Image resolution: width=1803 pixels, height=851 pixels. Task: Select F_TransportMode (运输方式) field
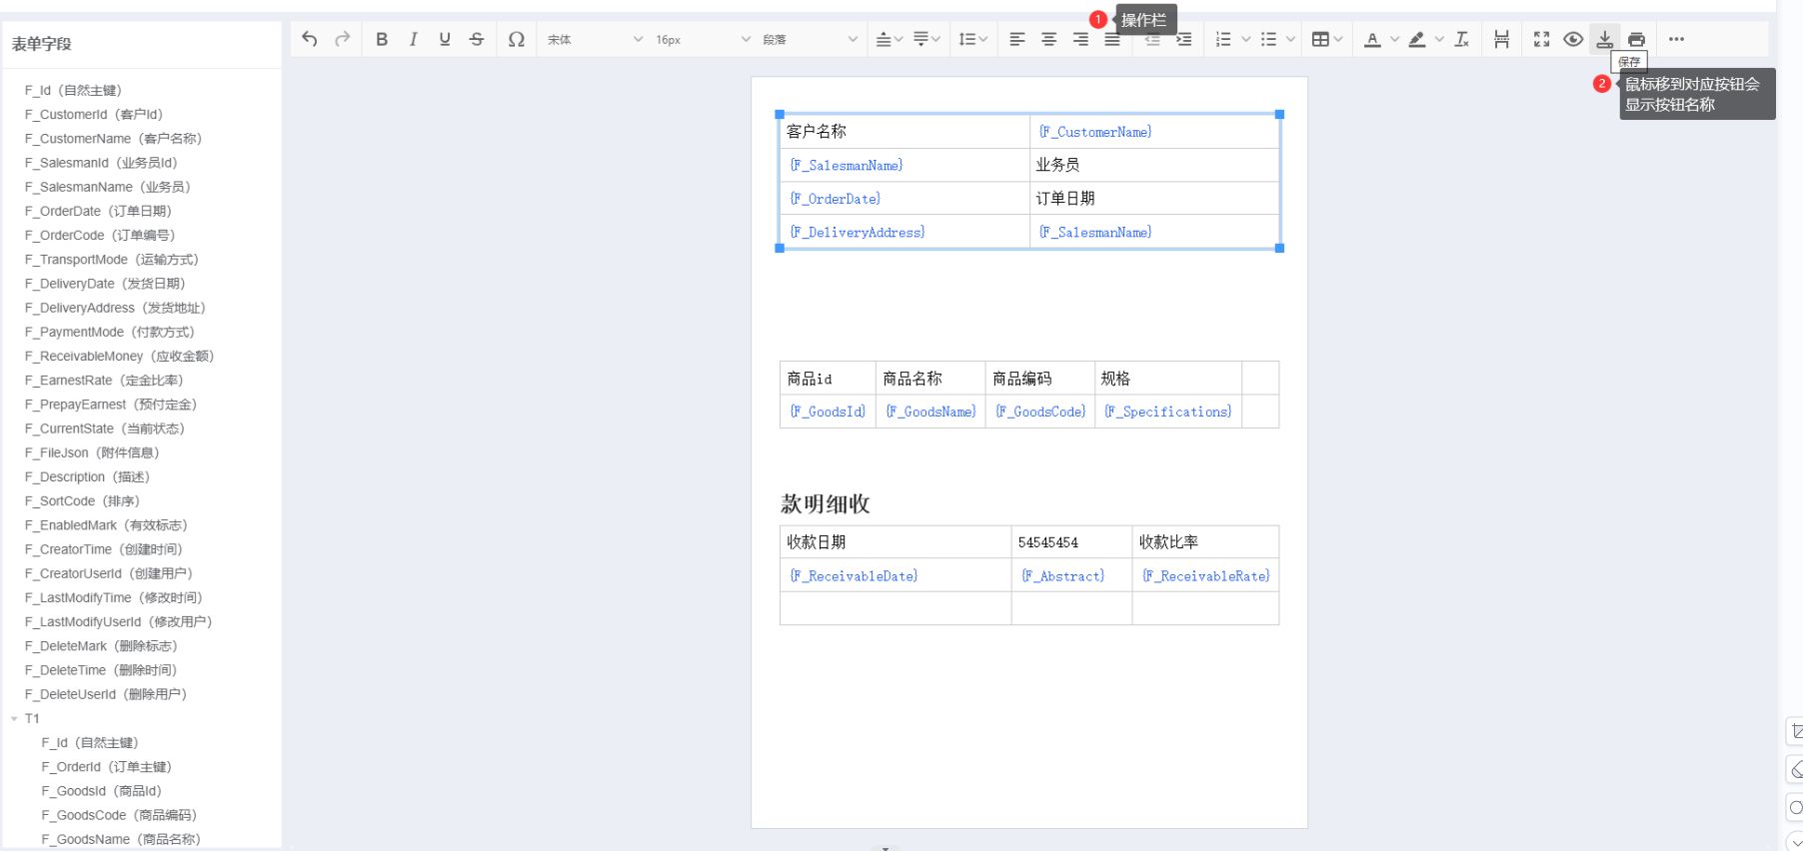tap(112, 260)
